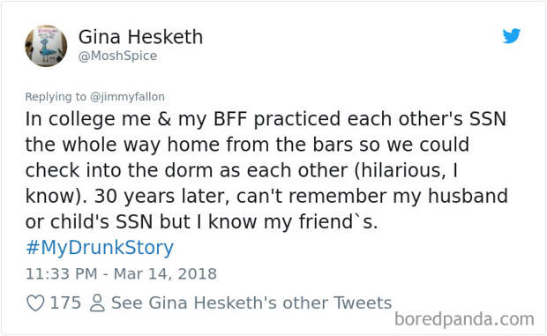Viewport: 547px width, 336px height.
Task: Click the 11:33 PM time stamp
Action: coord(62,274)
